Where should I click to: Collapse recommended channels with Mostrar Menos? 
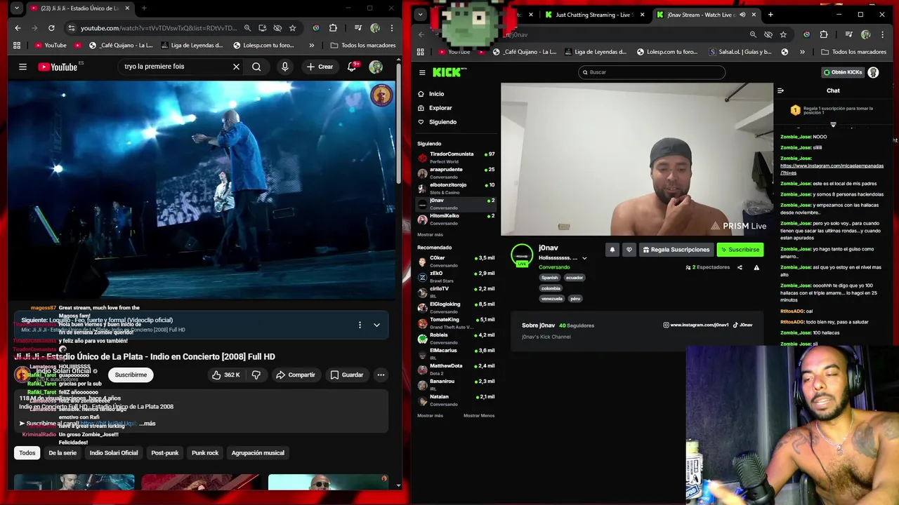(479, 415)
